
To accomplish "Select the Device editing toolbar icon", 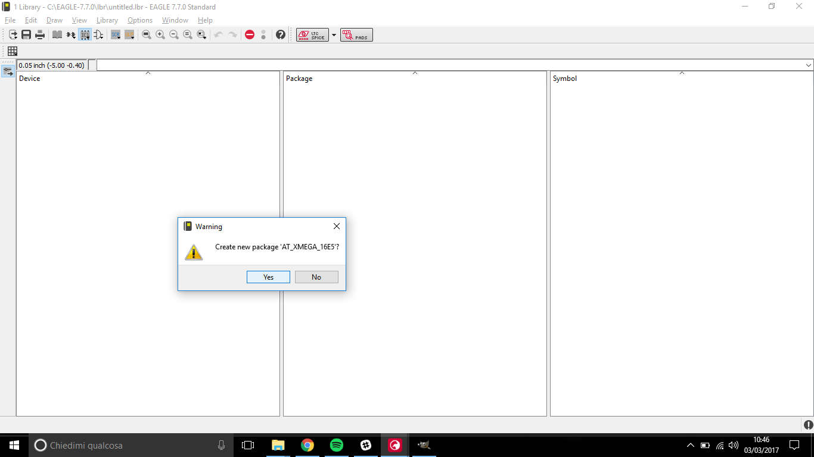I will pos(71,35).
